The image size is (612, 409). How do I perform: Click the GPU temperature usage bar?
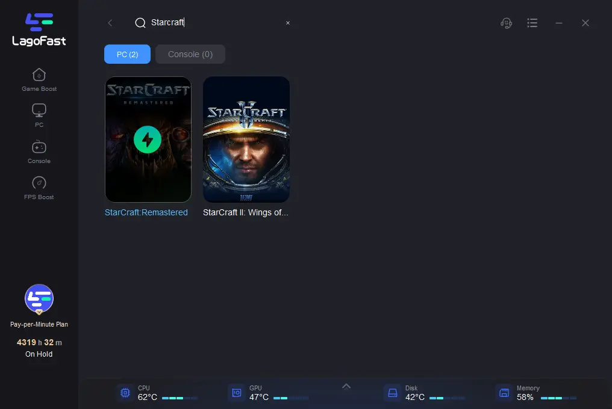pyautogui.click(x=291, y=398)
